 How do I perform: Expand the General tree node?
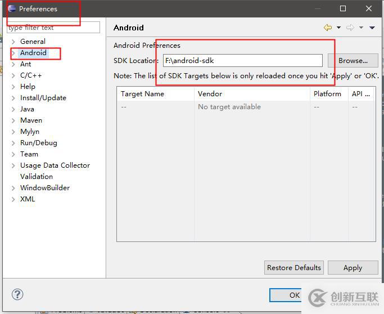coord(13,42)
